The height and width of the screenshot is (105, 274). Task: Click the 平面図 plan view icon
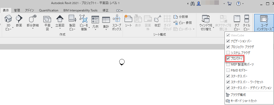click(x=47, y=19)
